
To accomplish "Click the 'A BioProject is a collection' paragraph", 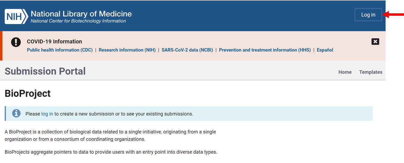I will pos(110,135).
